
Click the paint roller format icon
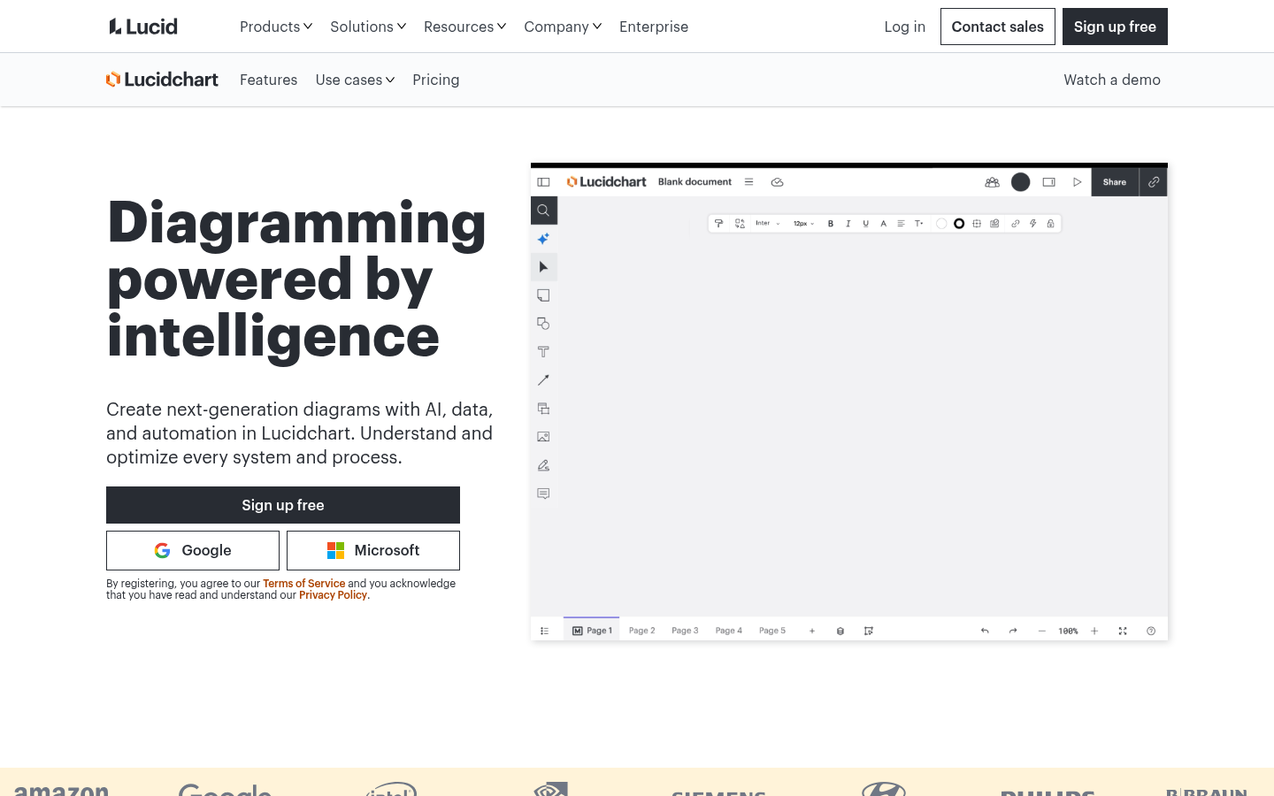pyautogui.click(x=718, y=224)
